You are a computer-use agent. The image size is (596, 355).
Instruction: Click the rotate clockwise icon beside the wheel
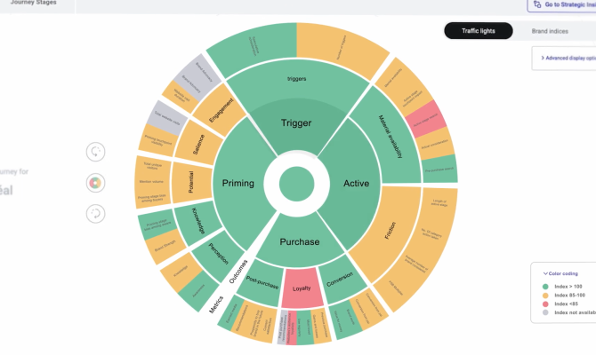[96, 152]
